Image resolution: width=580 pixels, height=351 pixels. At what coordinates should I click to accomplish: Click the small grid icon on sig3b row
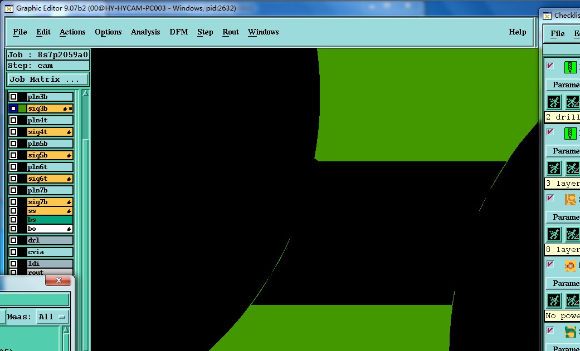70,109
